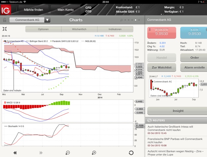This screenshot has height=157, width=207.
Task: Tap the Reuters logo icon
Action: coord(150,120)
